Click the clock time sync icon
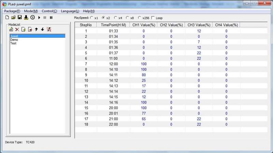Screen dimensions: 273x153 coord(32,17)
